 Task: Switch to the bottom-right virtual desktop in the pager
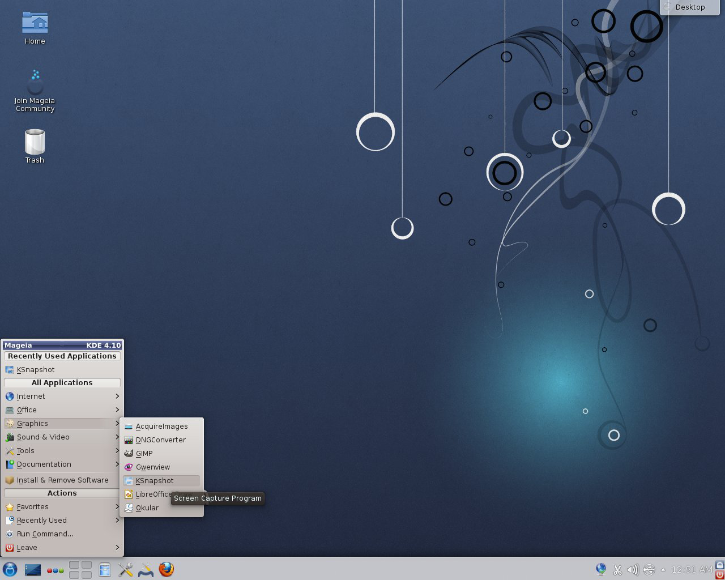click(x=87, y=575)
